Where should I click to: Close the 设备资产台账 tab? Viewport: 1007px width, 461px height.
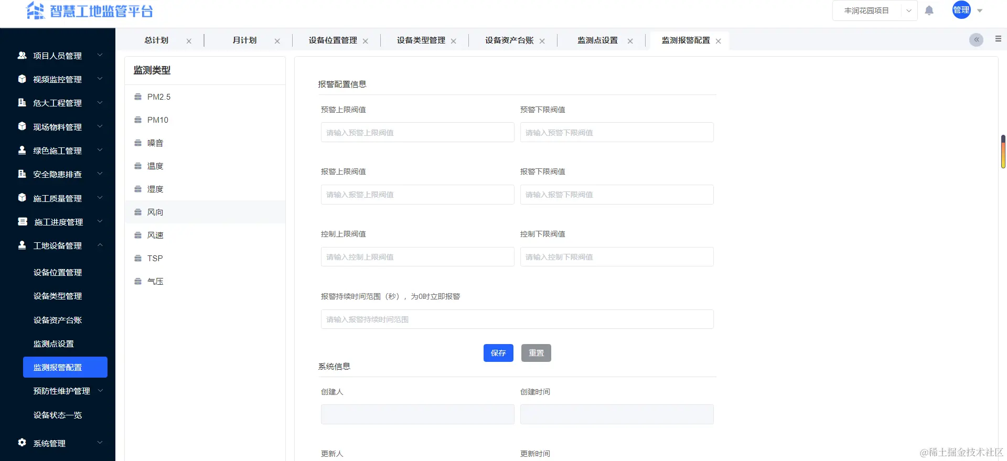pyautogui.click(x=542, y=41)
